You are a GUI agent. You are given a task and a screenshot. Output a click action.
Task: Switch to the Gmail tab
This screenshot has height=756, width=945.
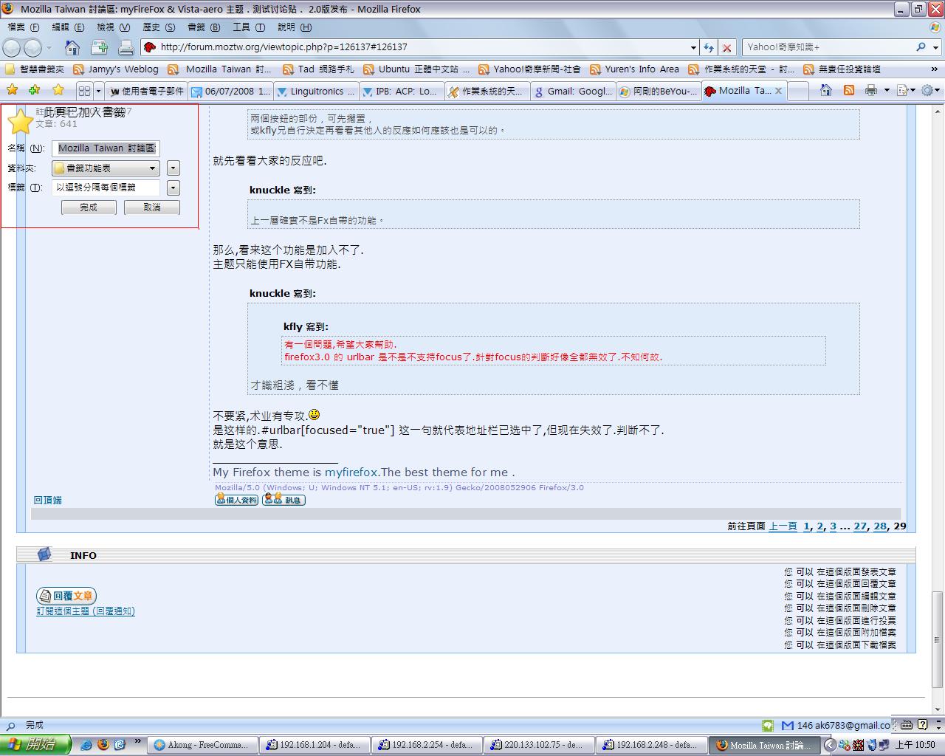[x=573, y=92]
